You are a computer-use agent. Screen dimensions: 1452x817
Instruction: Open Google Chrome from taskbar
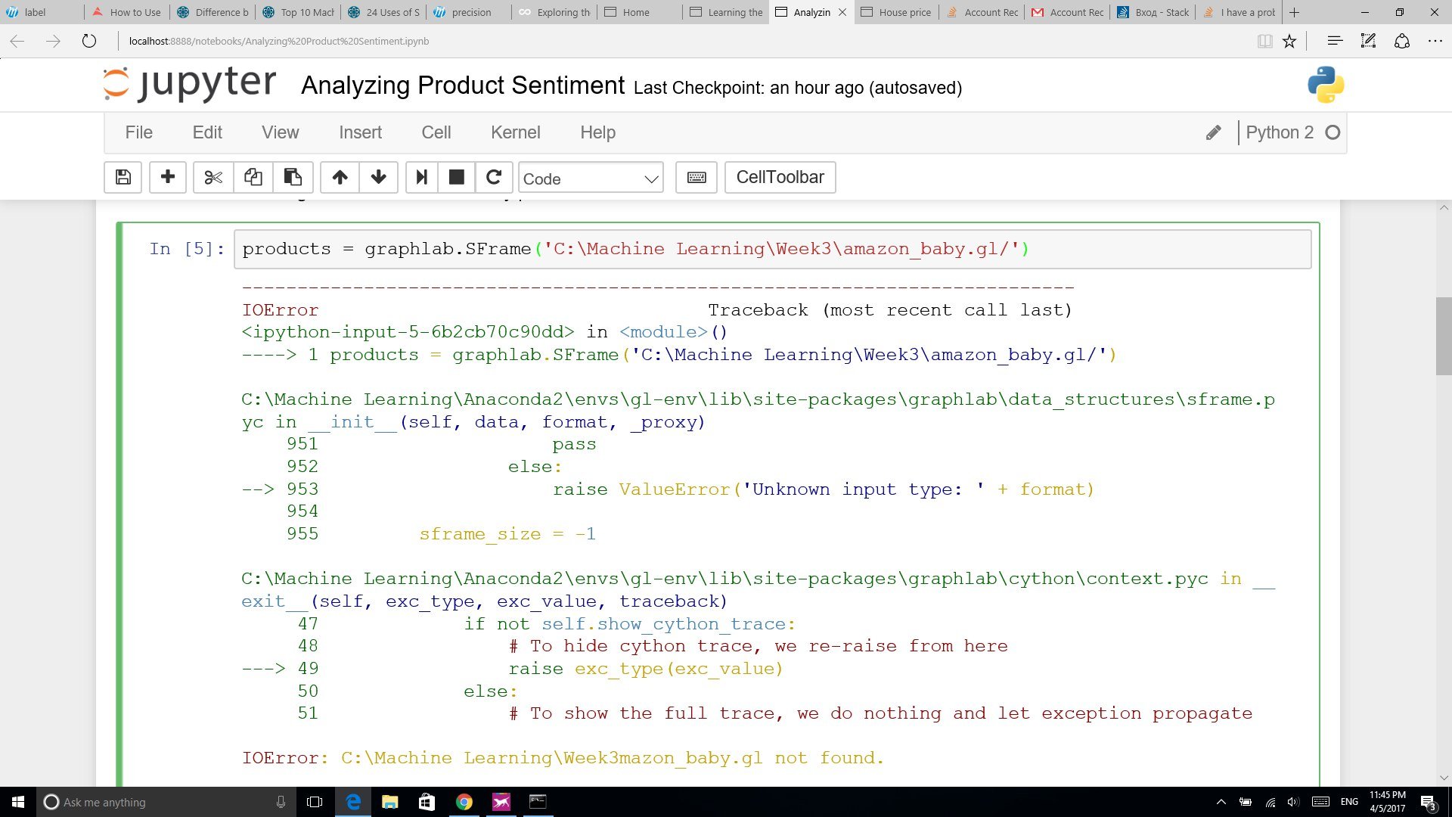tap(464, 802)
